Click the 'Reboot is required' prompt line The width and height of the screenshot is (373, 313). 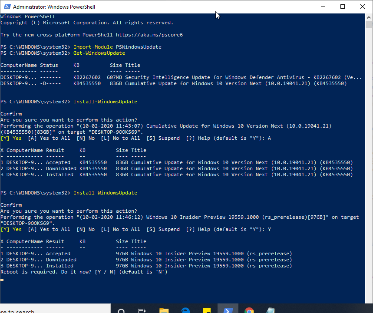coord(84,272)
